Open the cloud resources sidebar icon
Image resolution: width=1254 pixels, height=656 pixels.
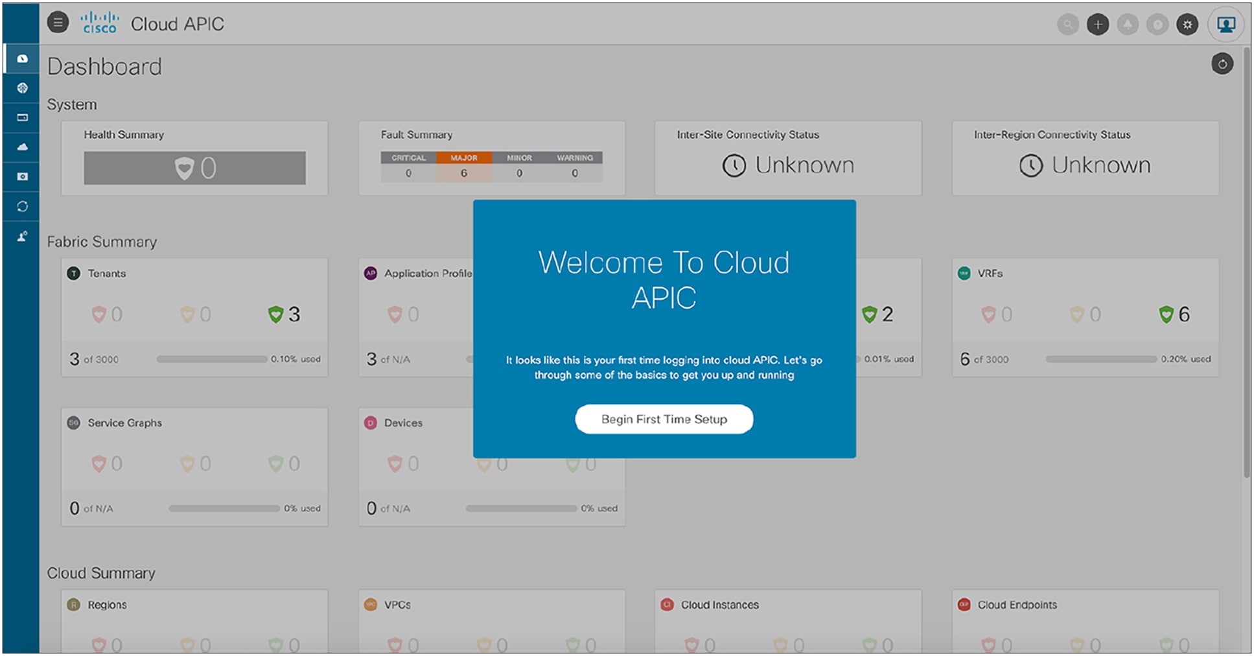coord(22,147)
